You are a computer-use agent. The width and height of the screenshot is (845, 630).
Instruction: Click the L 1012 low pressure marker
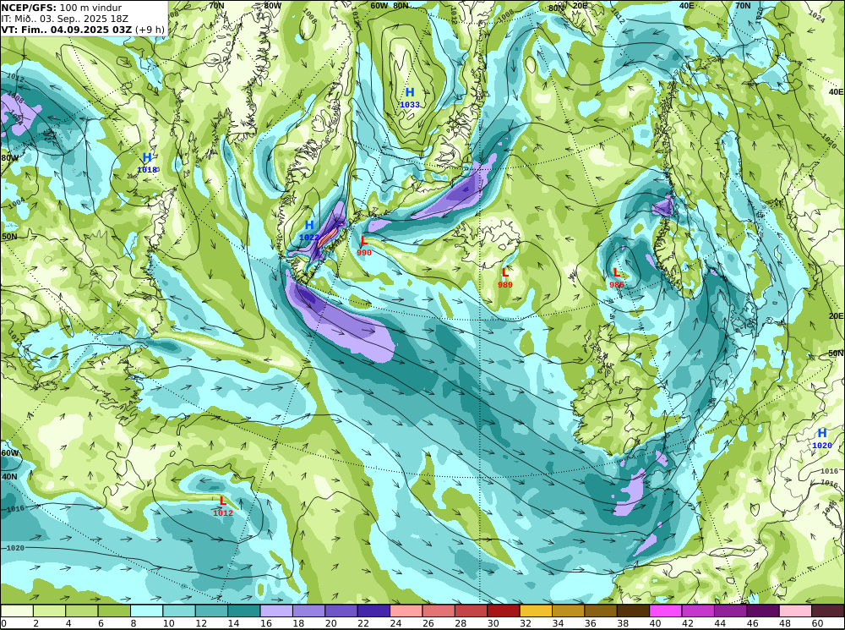click(x=222, y=507)
